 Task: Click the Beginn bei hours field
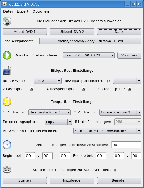[30, 156]
